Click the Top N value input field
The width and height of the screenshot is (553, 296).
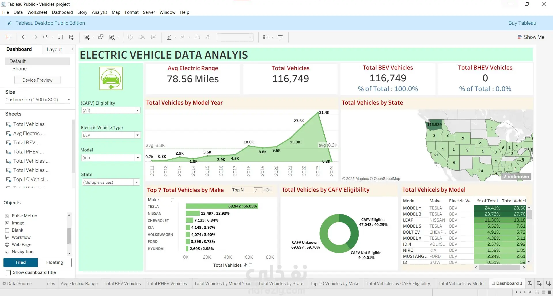[x=258, y=190]
